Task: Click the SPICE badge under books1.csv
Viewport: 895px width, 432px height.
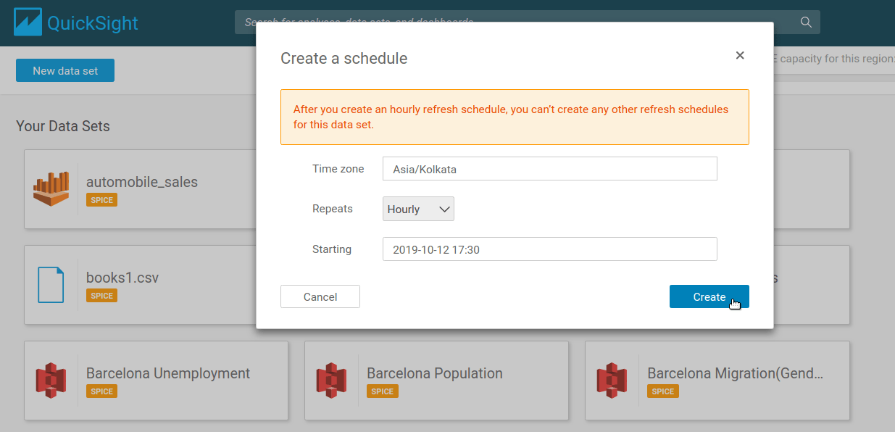Action: pos(101,295)
